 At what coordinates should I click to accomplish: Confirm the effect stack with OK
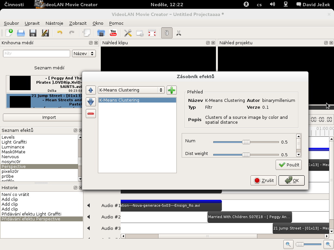coord(292,180)
